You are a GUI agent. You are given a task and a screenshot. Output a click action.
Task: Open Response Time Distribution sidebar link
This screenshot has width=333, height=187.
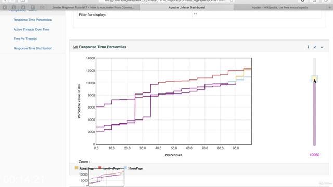click(x=33, y=48)
